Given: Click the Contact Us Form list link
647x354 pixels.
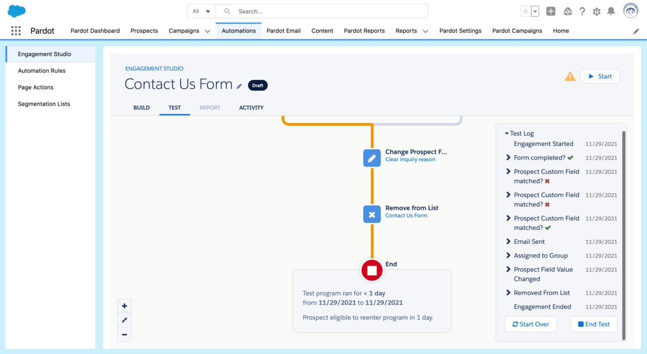Looking at the screenshot, I should (406, 216).
